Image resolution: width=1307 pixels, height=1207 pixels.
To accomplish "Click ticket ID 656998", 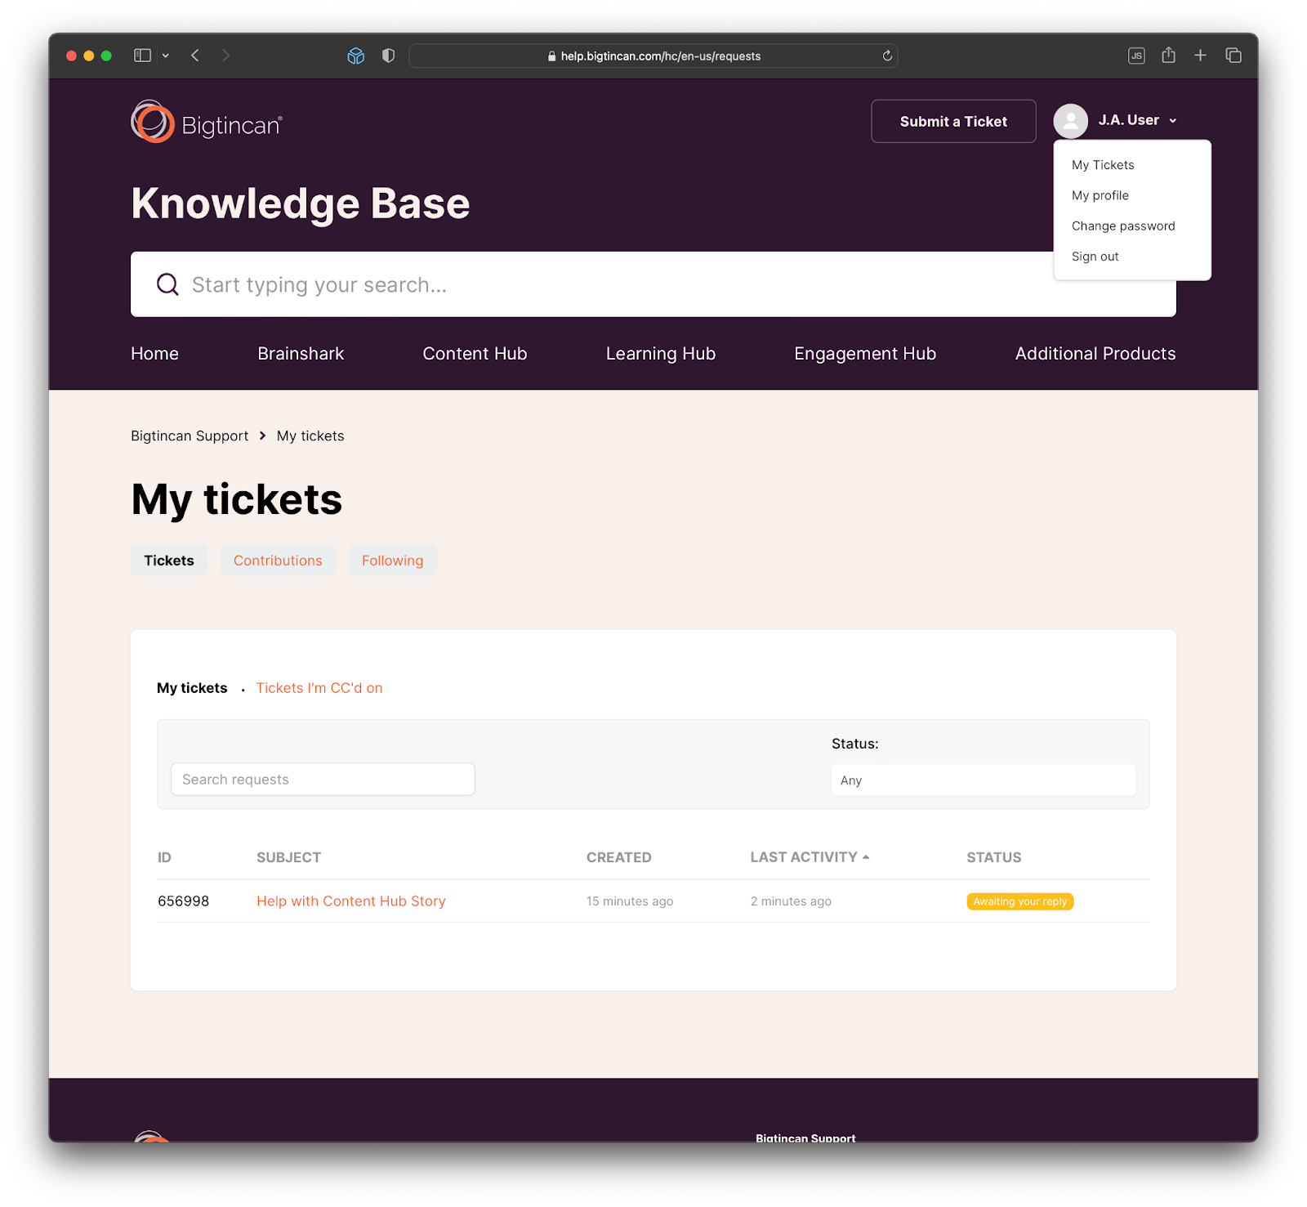I will (x=183, y=901).
